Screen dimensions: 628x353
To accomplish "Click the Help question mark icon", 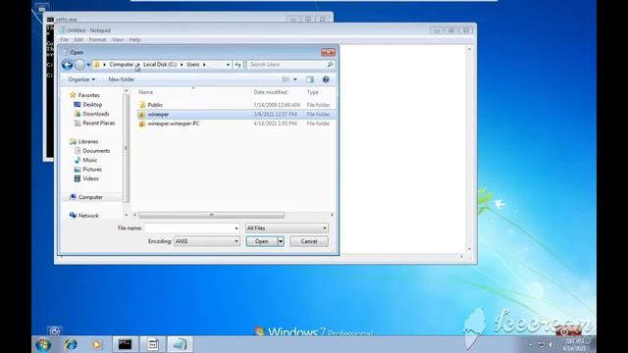I will [326, 79].
